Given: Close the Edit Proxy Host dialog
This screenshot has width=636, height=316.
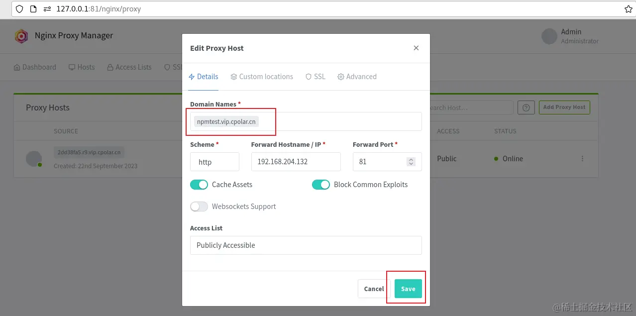Looking at the screenshot, I should tap(416, 48).
